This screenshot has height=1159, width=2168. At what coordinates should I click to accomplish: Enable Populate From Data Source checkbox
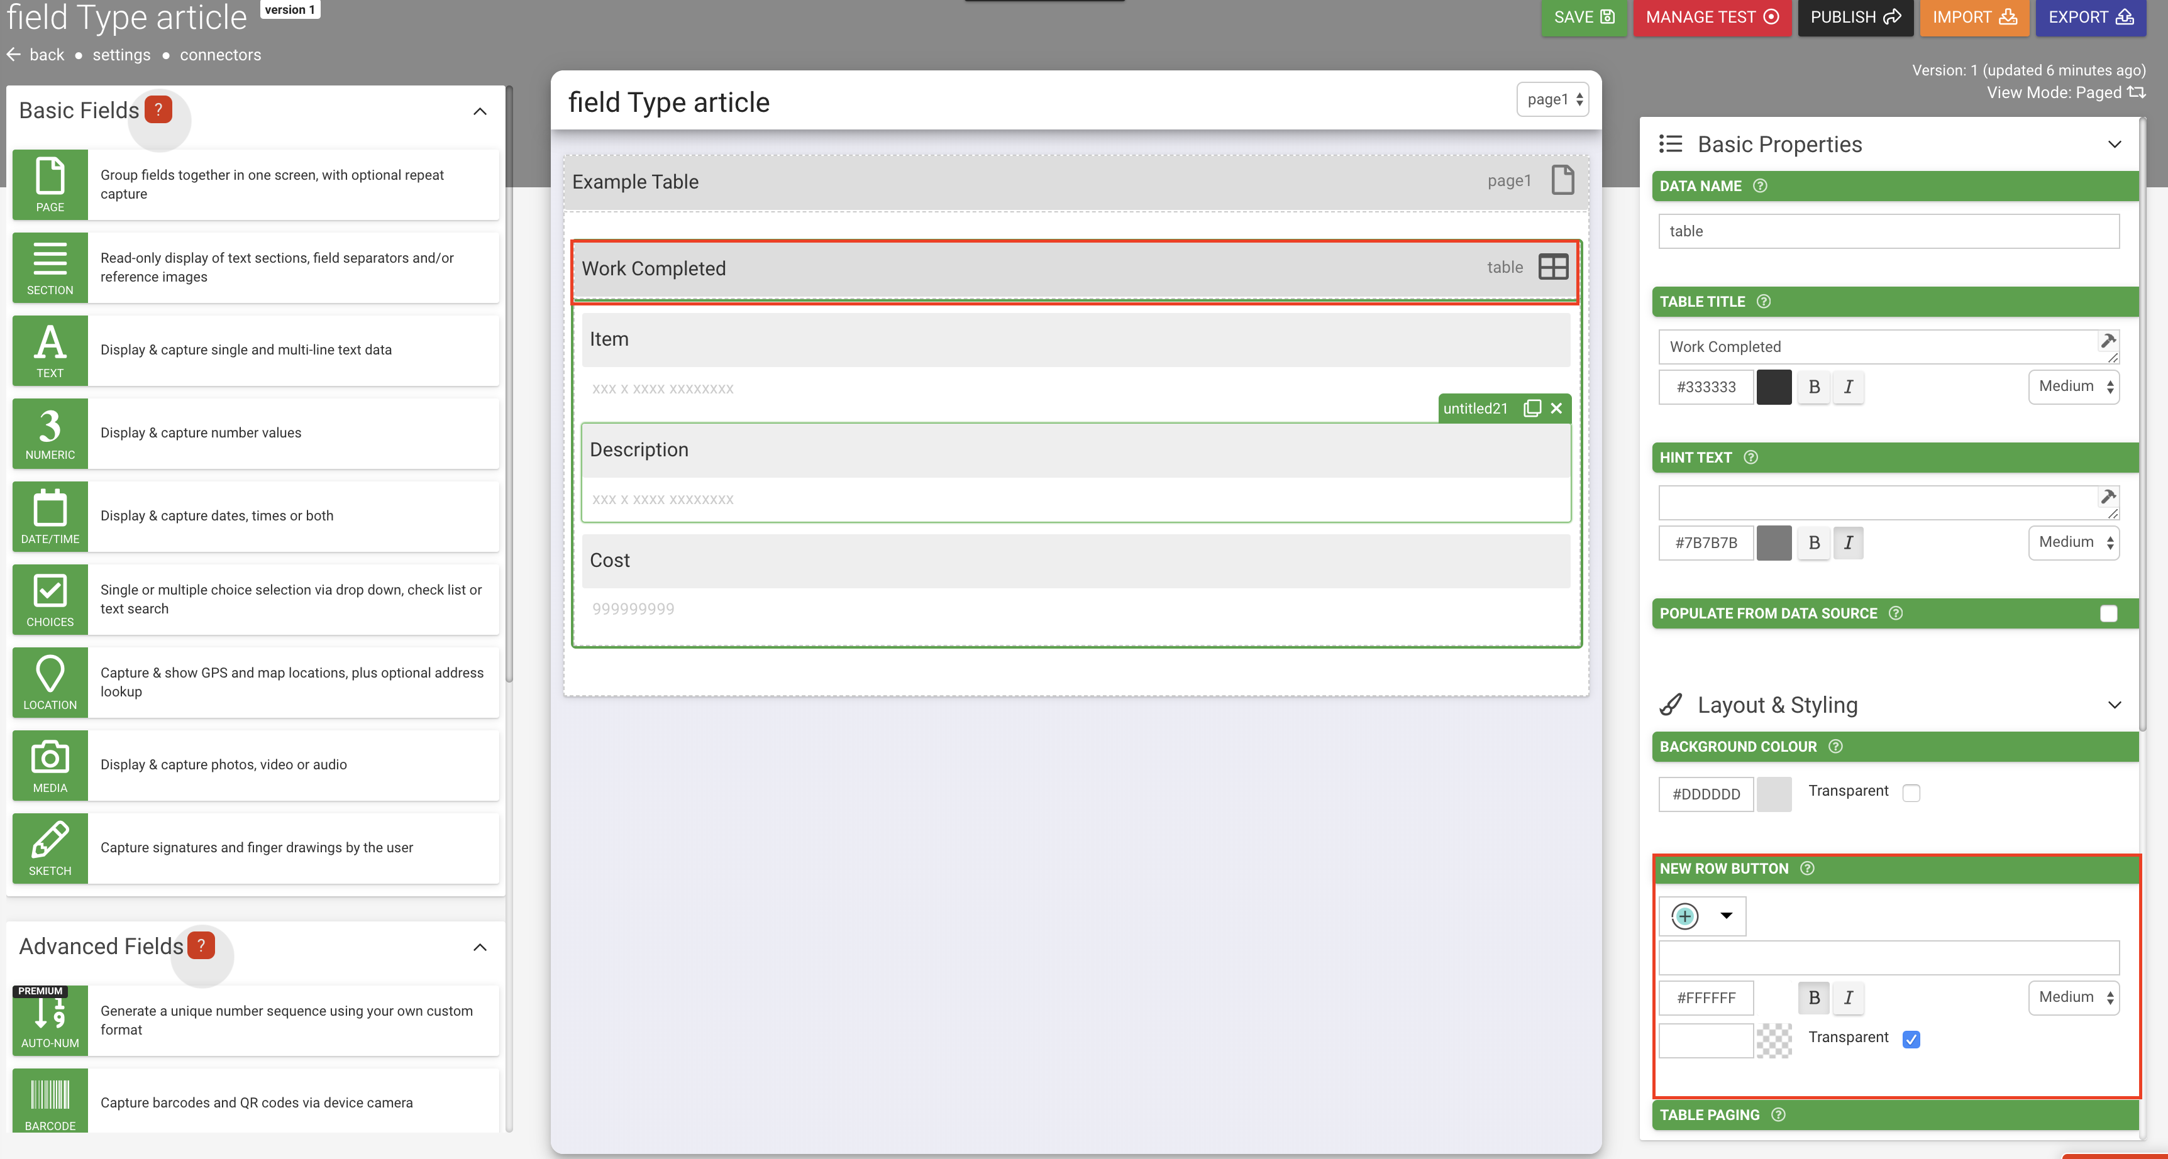pos(2108,613)
